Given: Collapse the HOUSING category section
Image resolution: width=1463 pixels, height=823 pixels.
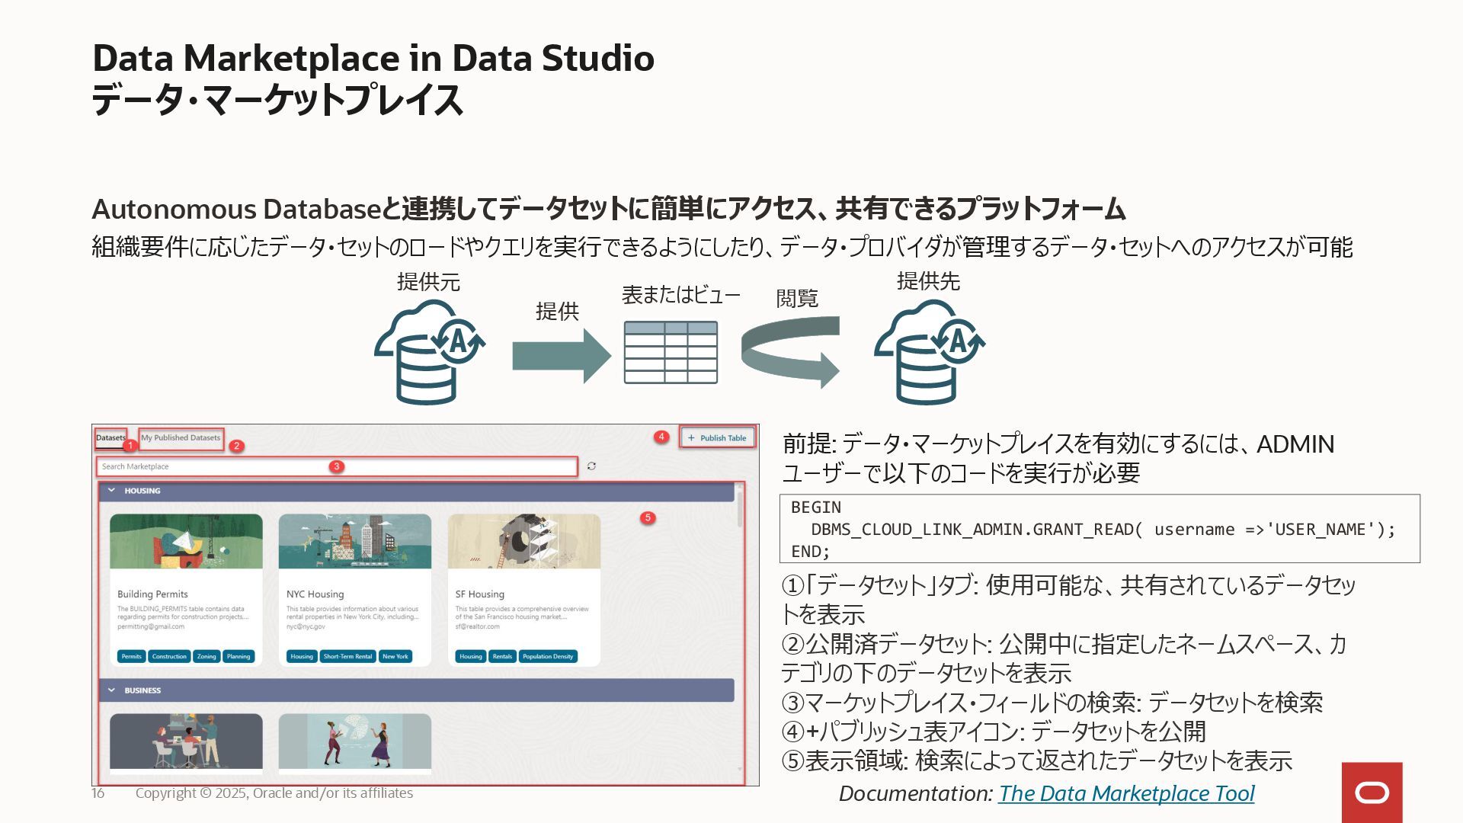Looking at the screenshot, I should [112, 491].
